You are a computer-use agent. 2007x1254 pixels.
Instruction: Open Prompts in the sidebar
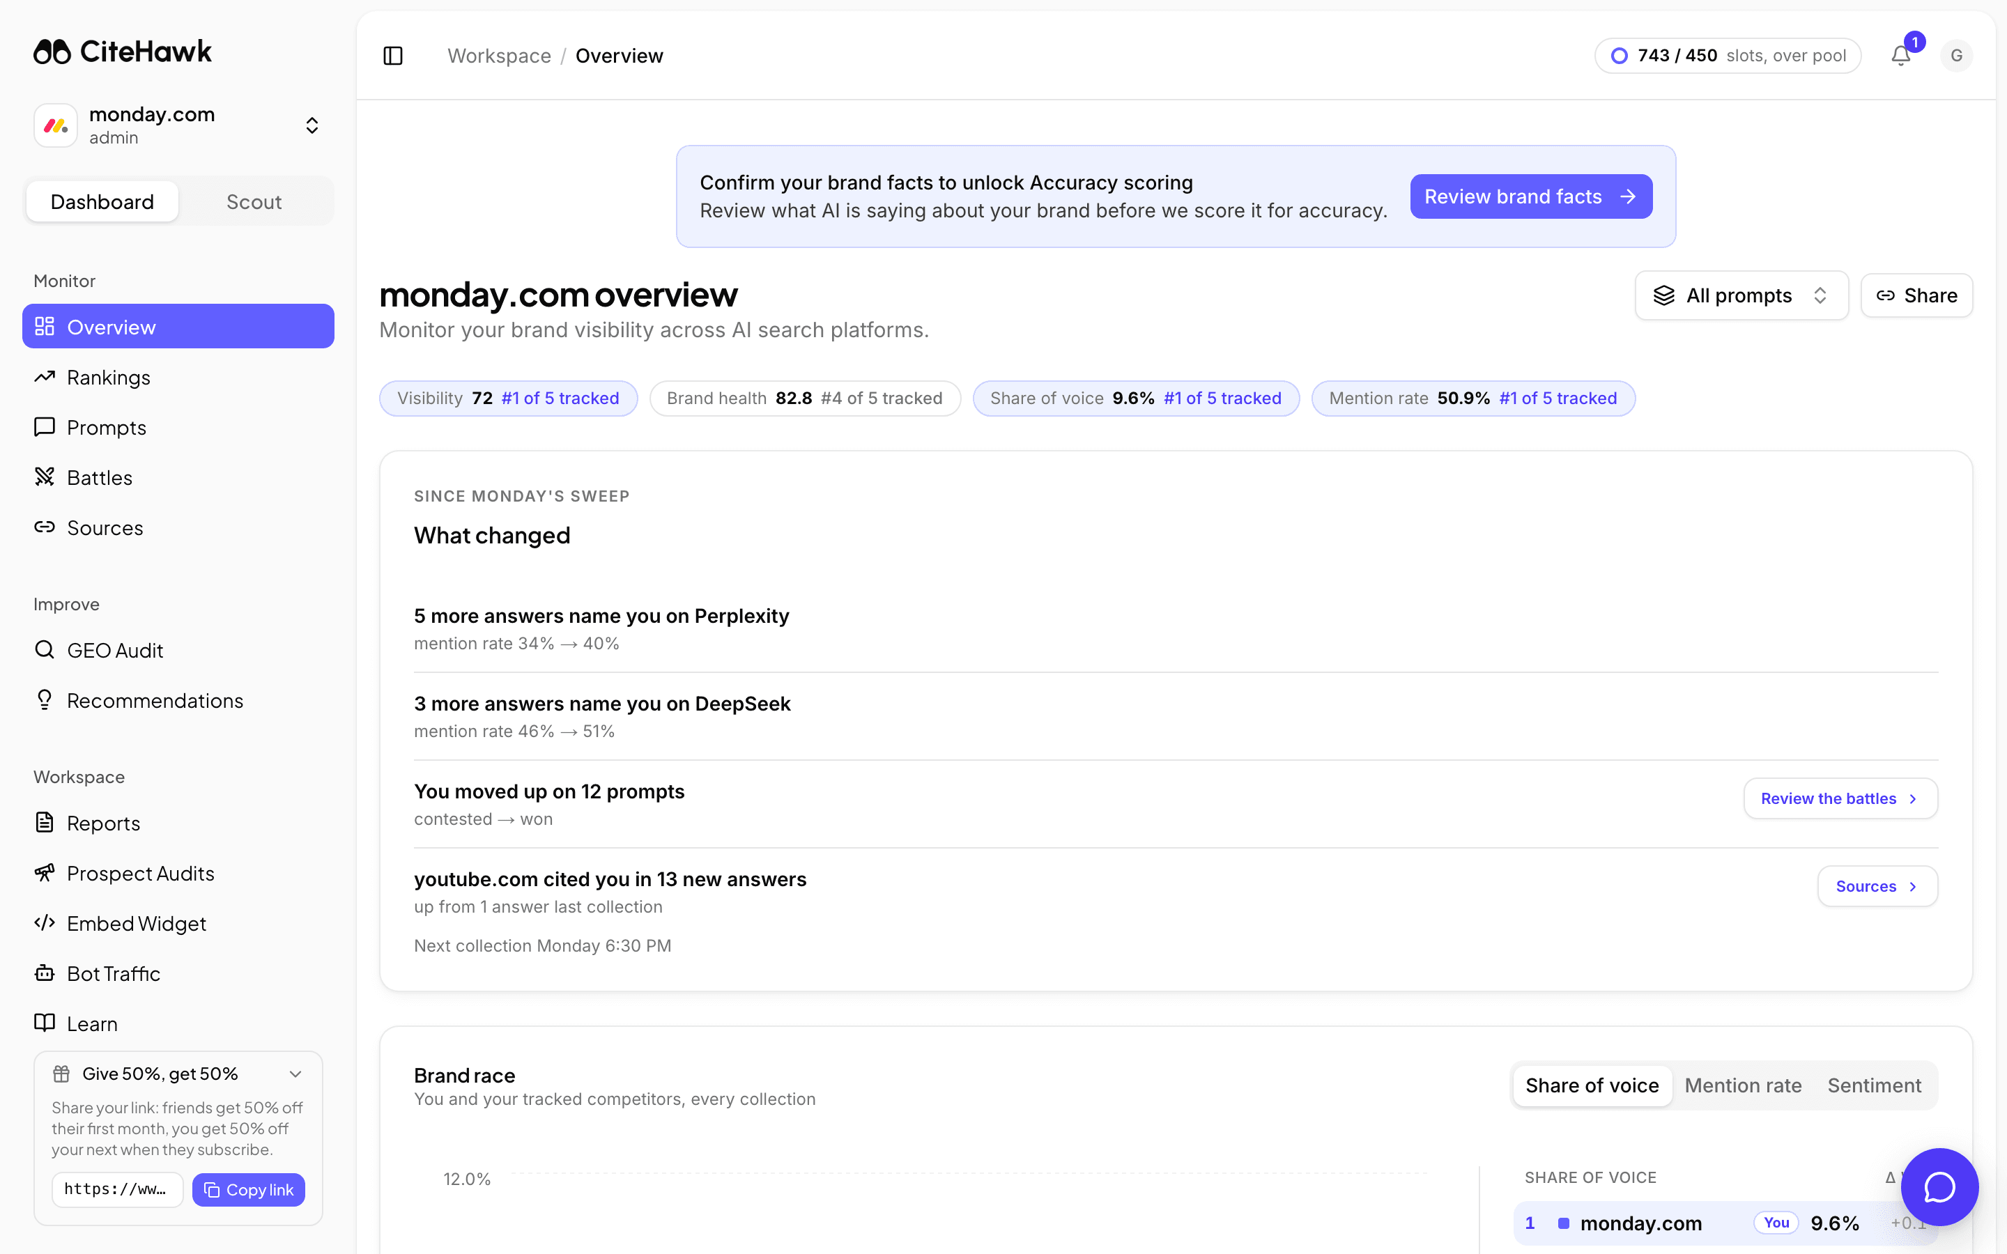(178, 427)
